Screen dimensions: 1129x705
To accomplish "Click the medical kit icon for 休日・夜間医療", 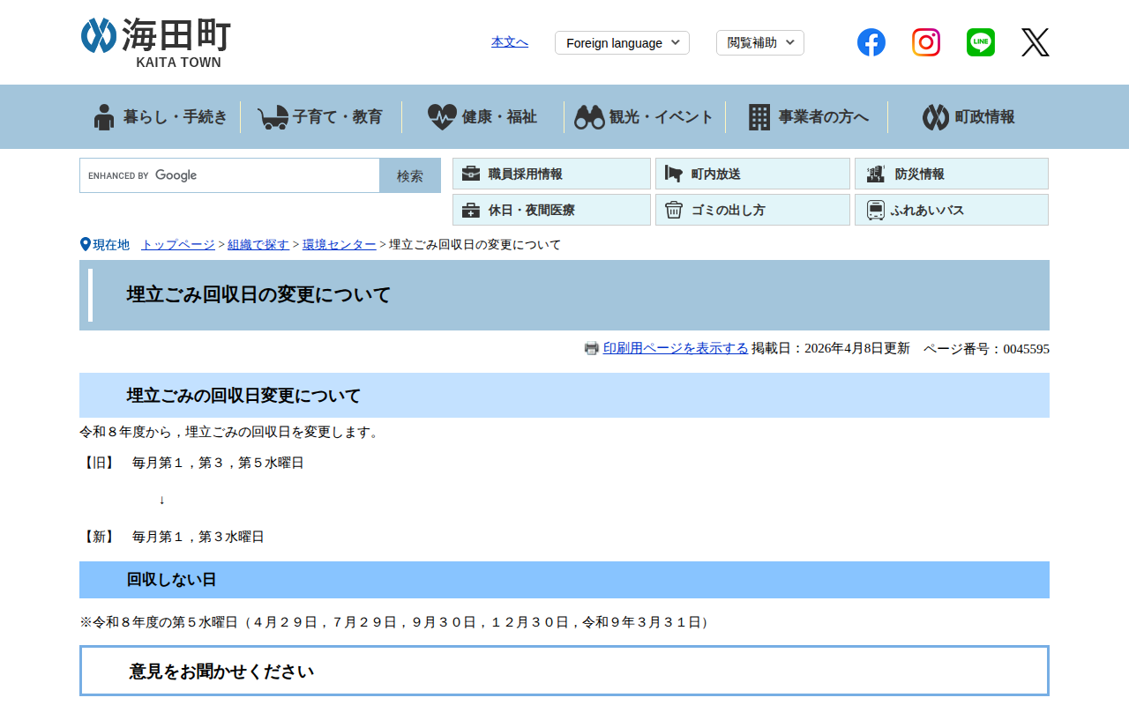I will [471, 210].
